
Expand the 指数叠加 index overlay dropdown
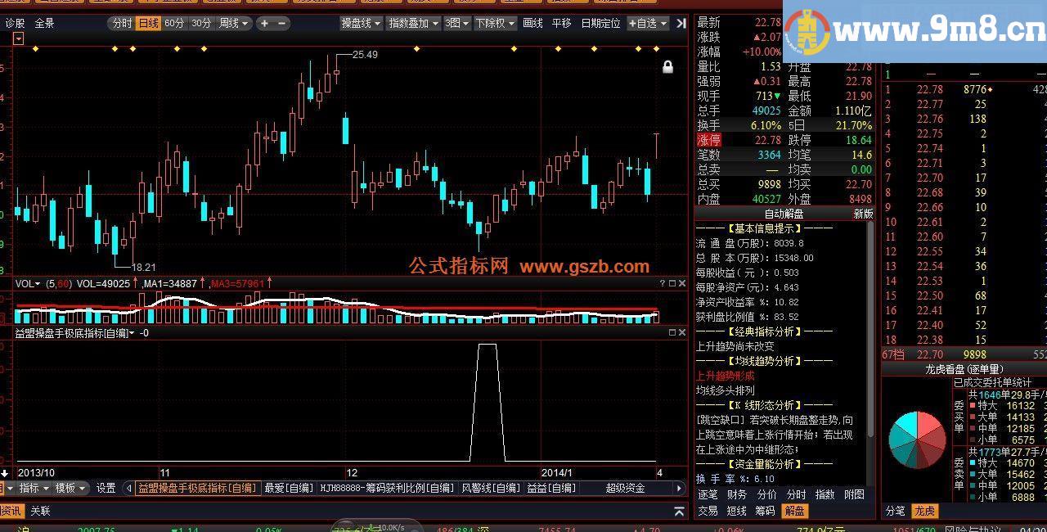[x=414, y=23]
